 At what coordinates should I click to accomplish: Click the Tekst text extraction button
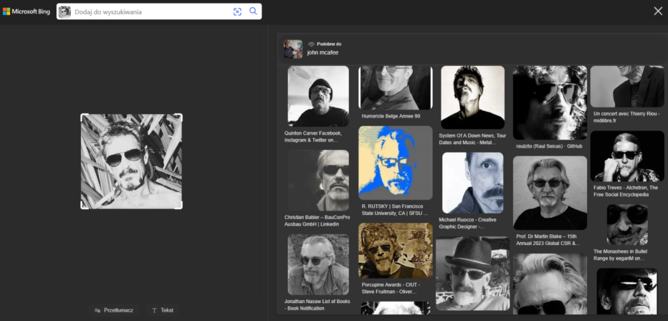(x=162, y=310)
